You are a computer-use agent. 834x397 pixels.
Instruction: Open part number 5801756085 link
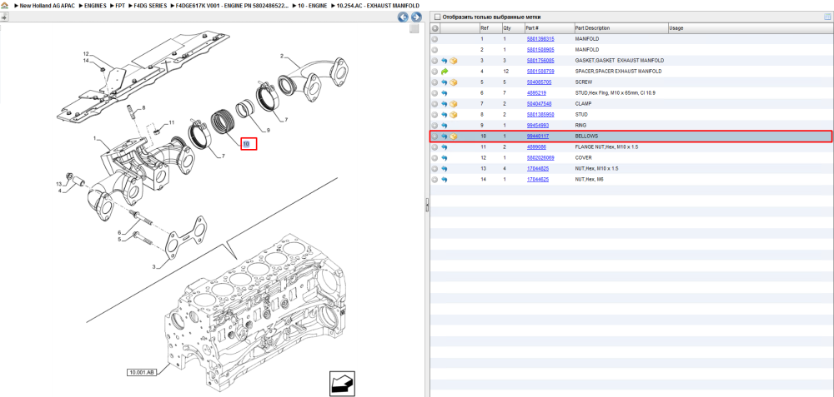[540, 61]
